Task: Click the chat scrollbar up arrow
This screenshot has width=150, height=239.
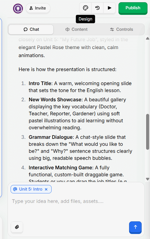Action: click(147, 38)
